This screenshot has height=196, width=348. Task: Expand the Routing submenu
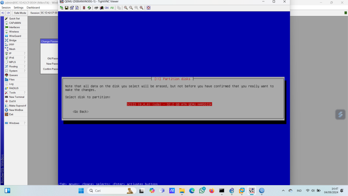pos(13,66)
